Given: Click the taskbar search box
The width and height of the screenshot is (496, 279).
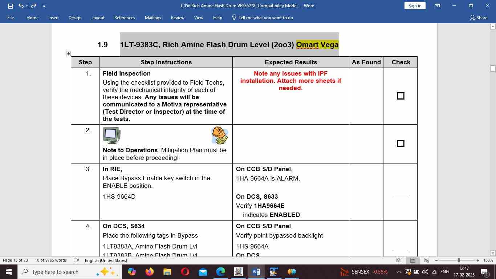Looking at the screenshot, I should coord(70,272).
